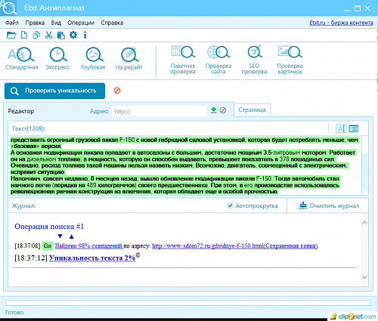Open Проверка картинок tool

[290, 60]
